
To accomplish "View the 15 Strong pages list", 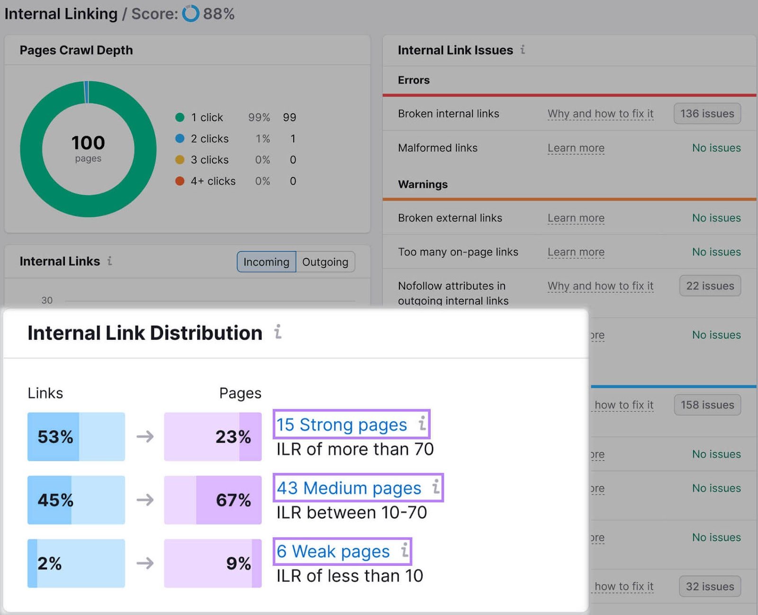I will coord(341,424).
